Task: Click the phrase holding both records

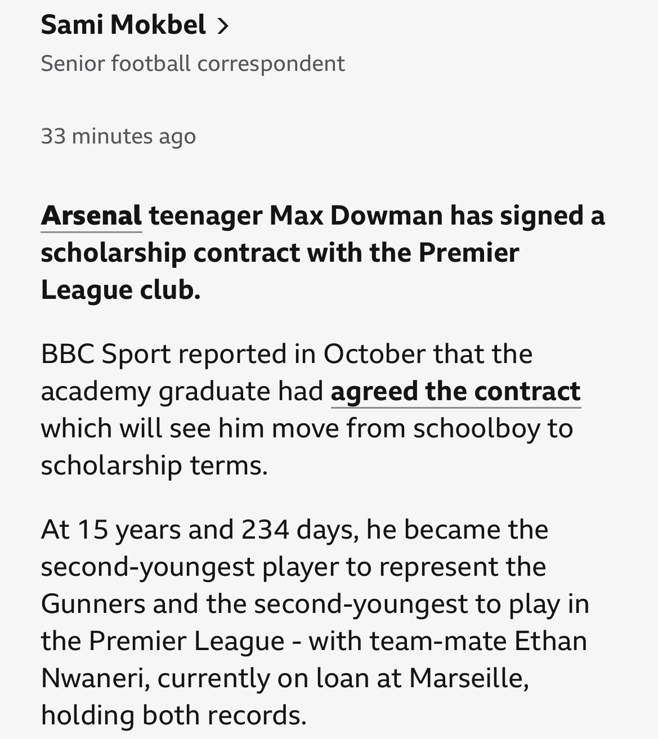Action: pyautogui.click(x=173, y=715)
